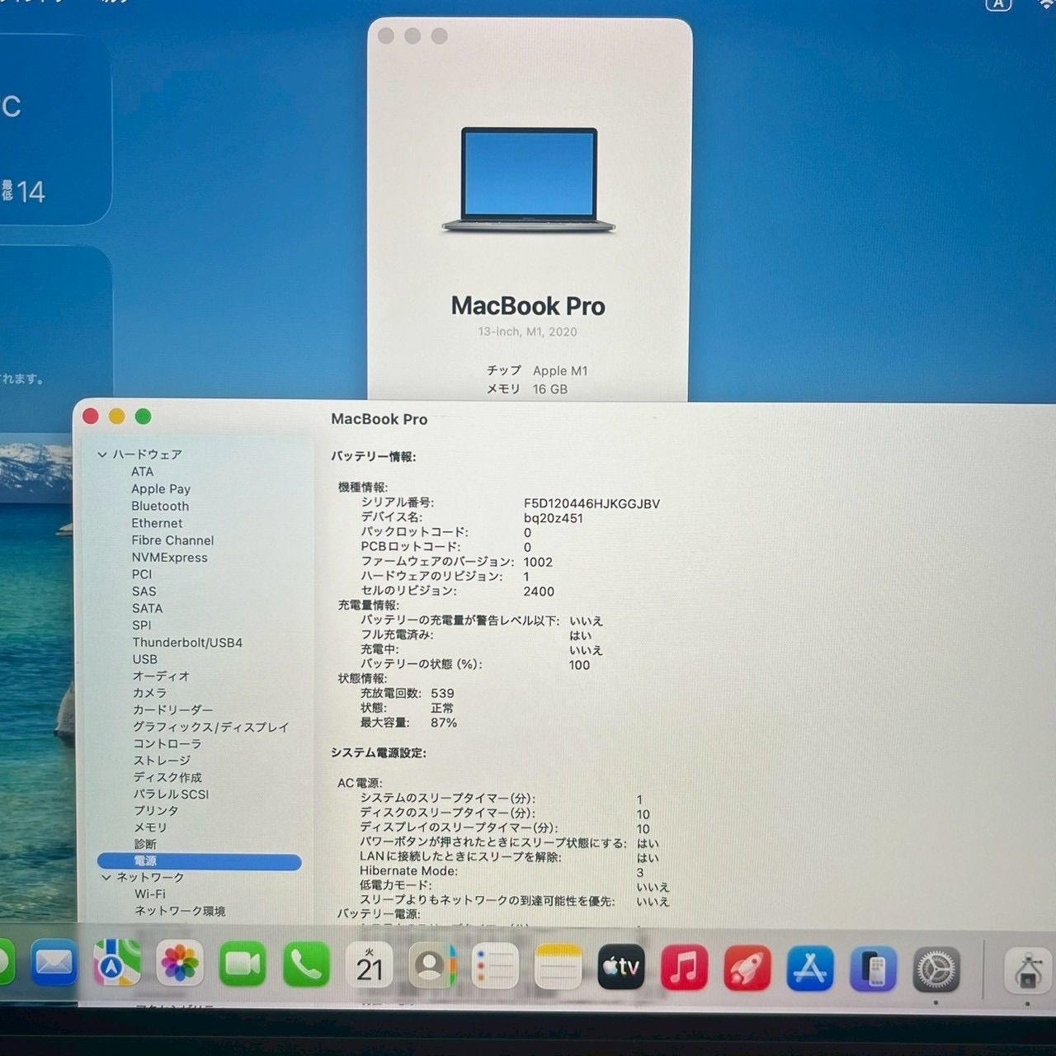Viewport: 1056px width, 1056px height.
Task: Click the 充放電回数 value 539
Action: tap(442, 693)
